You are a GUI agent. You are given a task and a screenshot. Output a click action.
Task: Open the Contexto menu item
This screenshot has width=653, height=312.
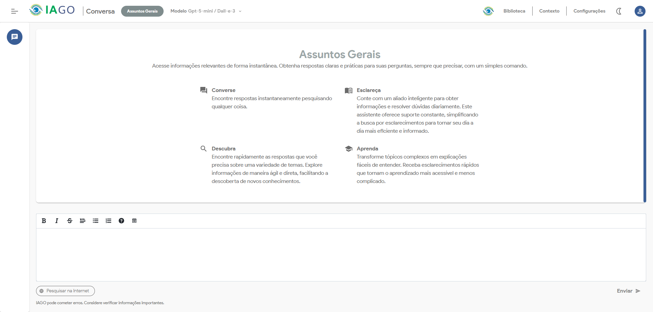(549, 11)
